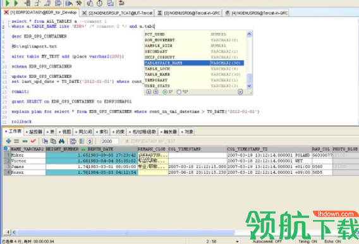Image resolution: width=359 pixels, height=244 pixels.
Task: Click the fetch size field showing 2000
Action: click(110, 141)
